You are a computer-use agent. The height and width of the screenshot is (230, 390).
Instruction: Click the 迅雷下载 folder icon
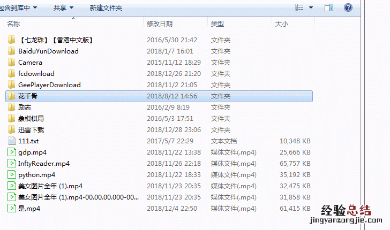click(x=11, y=129)
